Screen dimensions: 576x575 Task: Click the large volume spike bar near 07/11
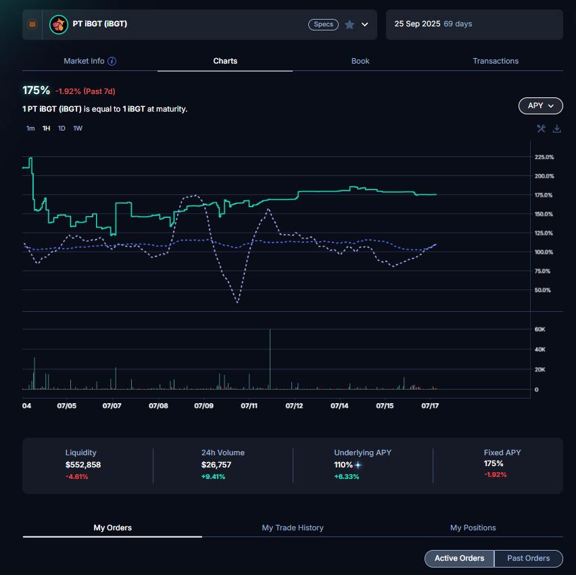270,359
